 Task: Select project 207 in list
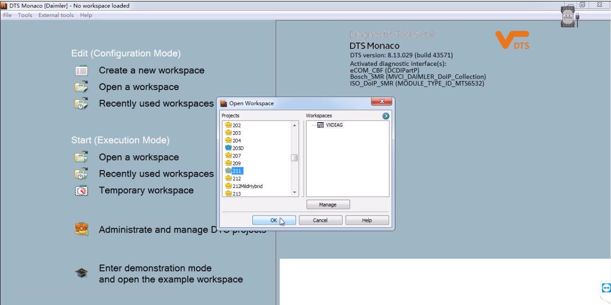click(237, 156)
